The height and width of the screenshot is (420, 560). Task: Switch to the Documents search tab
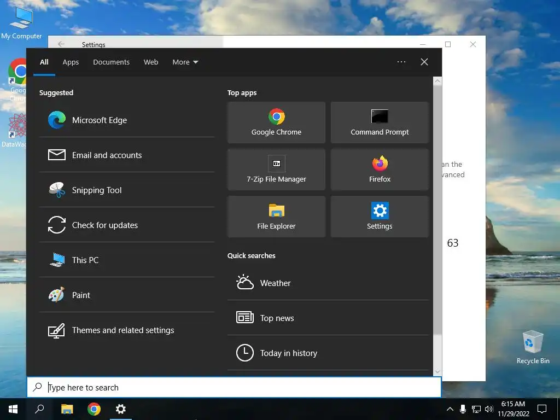click(111, 62)
